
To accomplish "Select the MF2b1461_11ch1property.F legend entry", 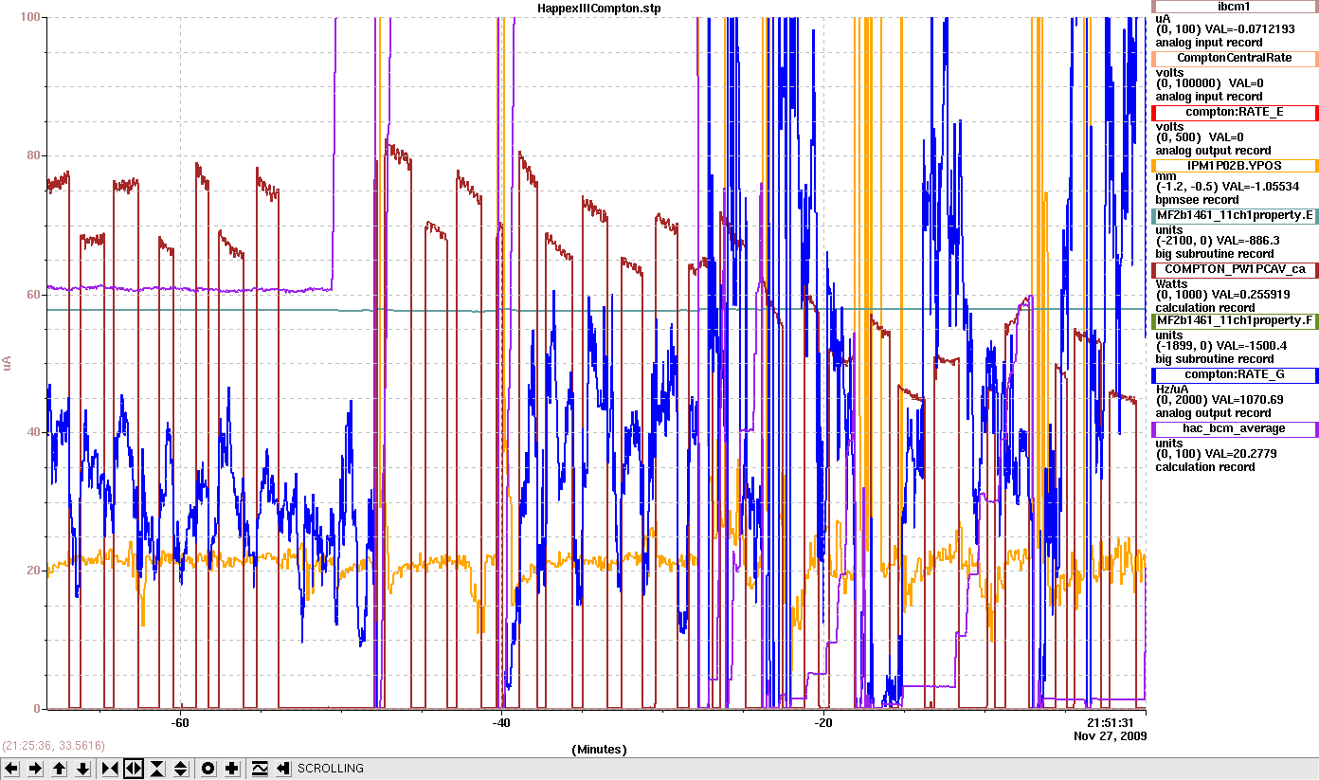I will [1235, 321].
